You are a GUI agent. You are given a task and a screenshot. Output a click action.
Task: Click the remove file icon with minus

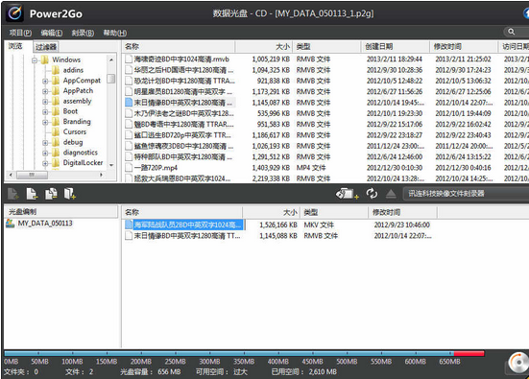click(32, 194)
